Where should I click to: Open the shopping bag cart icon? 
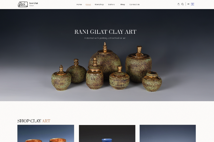[178, 4]
